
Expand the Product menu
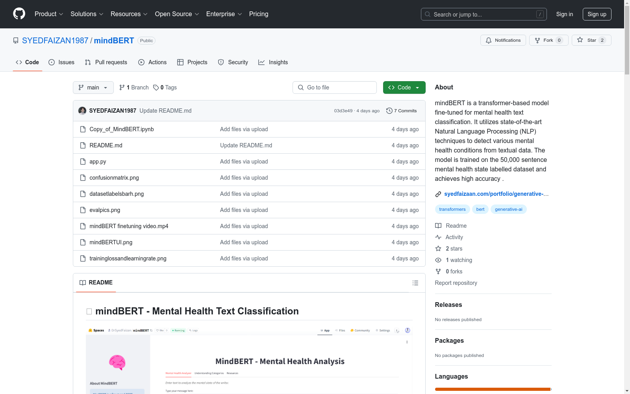49,14
